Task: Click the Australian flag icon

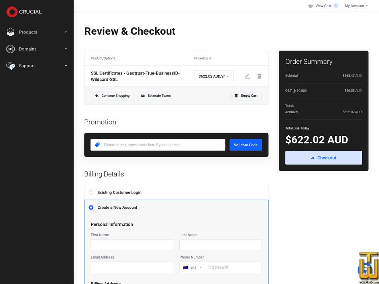Action: pyautogui.click(x=185, y=268)
